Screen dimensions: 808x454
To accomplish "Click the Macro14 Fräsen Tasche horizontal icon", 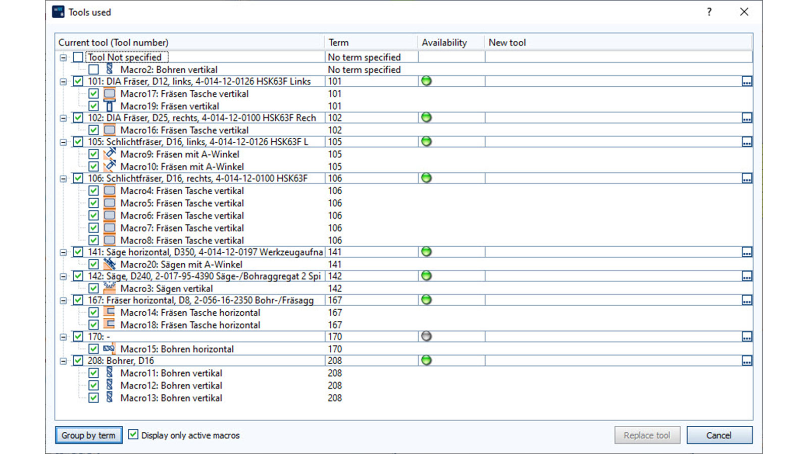I will [110, 312].
